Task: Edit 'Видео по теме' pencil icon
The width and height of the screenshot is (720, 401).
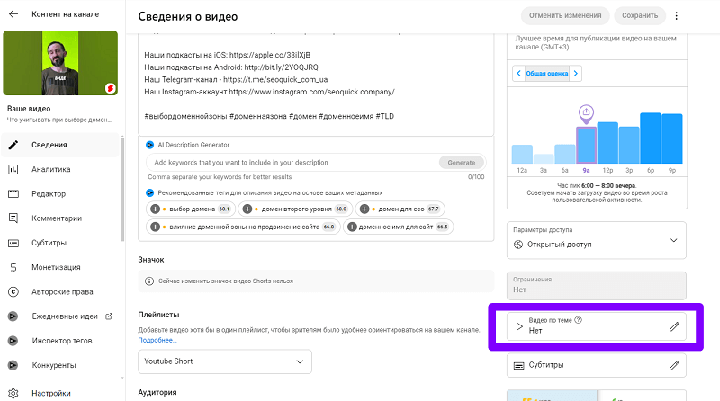Action: [673, 326]
